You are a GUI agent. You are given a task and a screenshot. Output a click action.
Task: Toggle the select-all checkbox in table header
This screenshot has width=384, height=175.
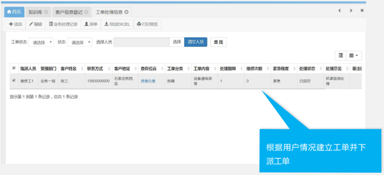pos(14,68)
